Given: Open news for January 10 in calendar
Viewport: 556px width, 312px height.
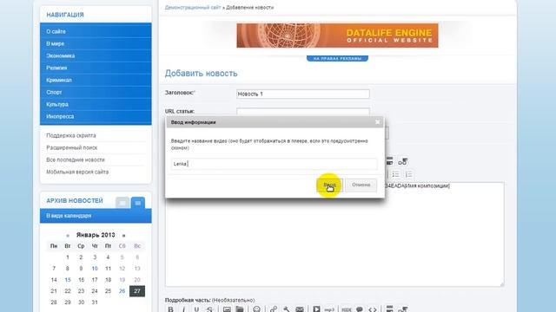Looking at the screenshot, I should (95, 269).
